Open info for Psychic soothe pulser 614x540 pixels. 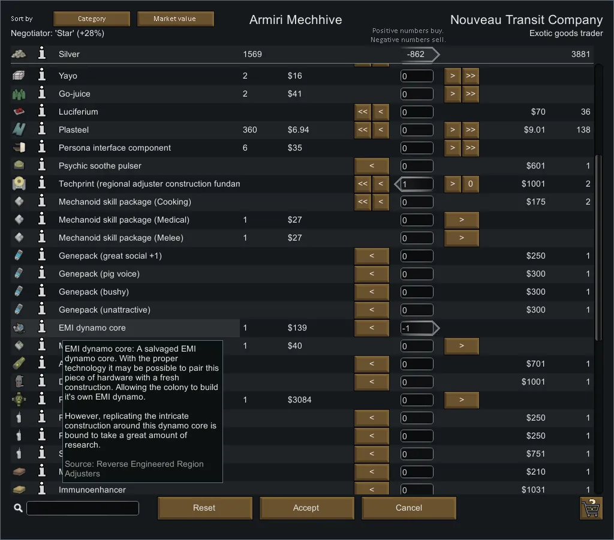point(42,166)
